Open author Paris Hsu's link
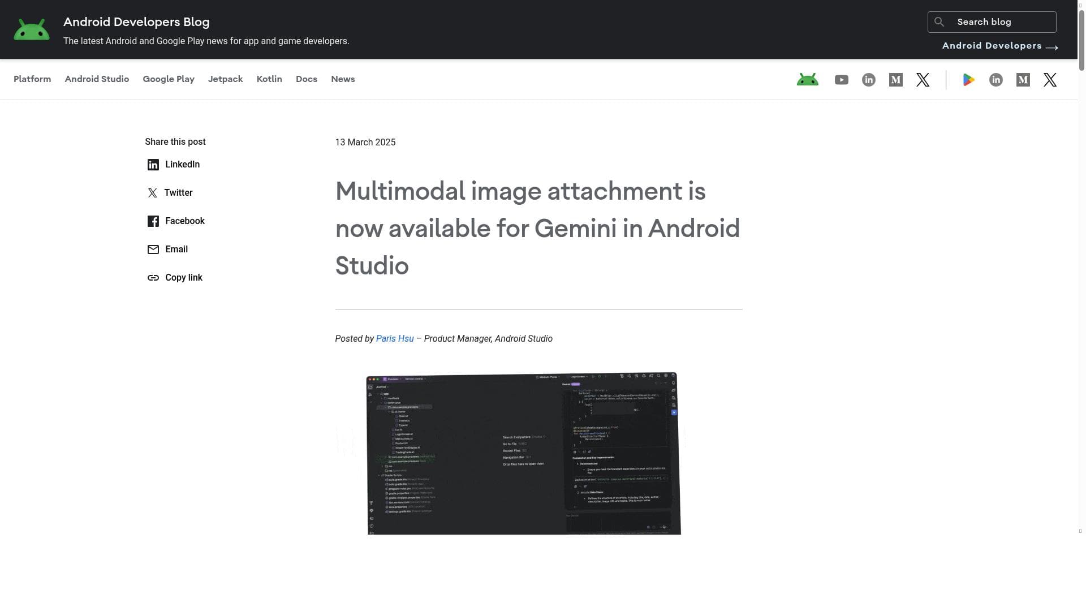 coord(395,339)
